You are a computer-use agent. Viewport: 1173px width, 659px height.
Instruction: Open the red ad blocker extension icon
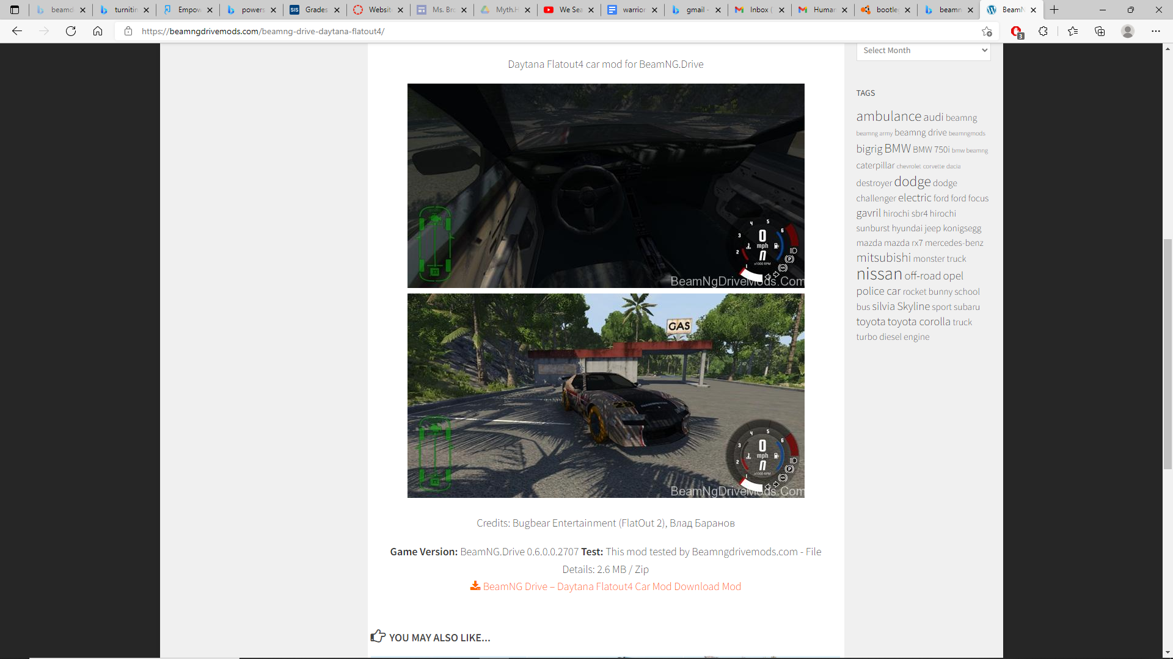1016,31
